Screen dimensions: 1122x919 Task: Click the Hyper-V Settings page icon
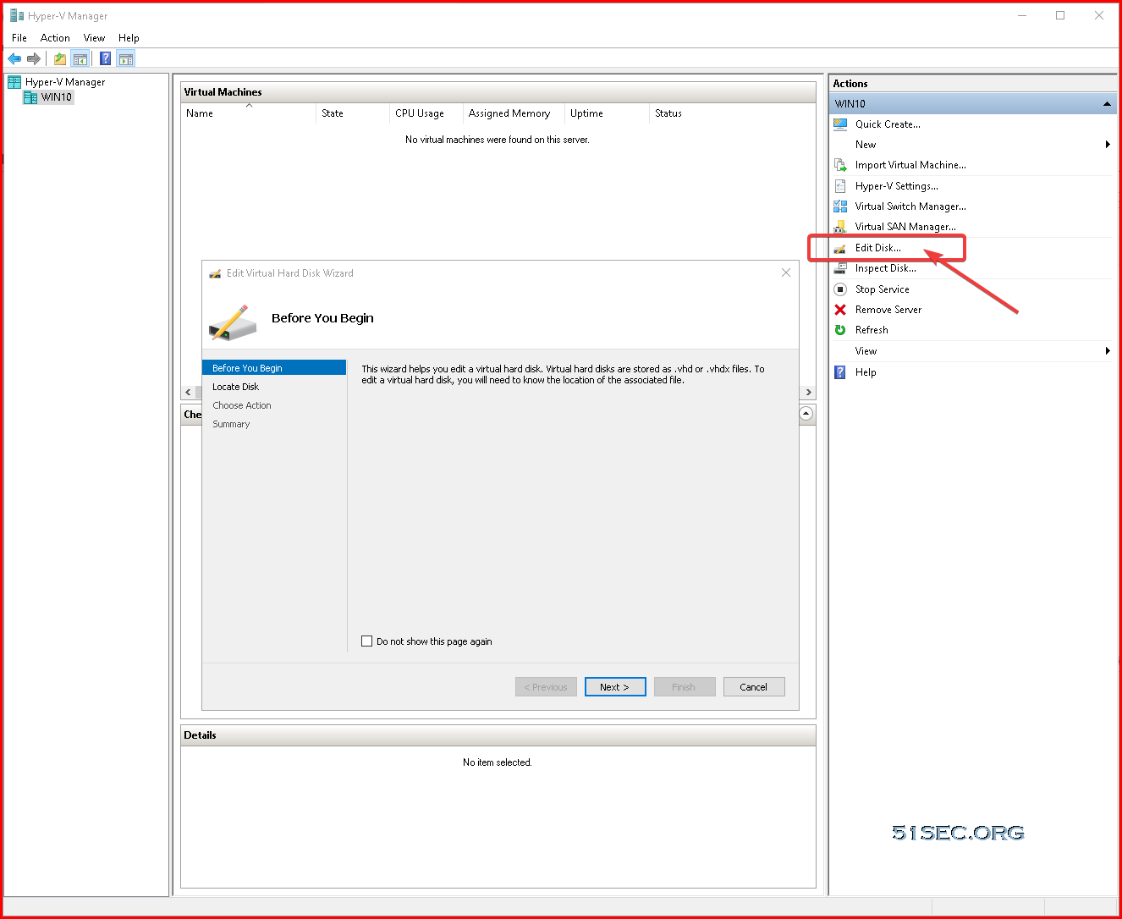click(840, 186)
